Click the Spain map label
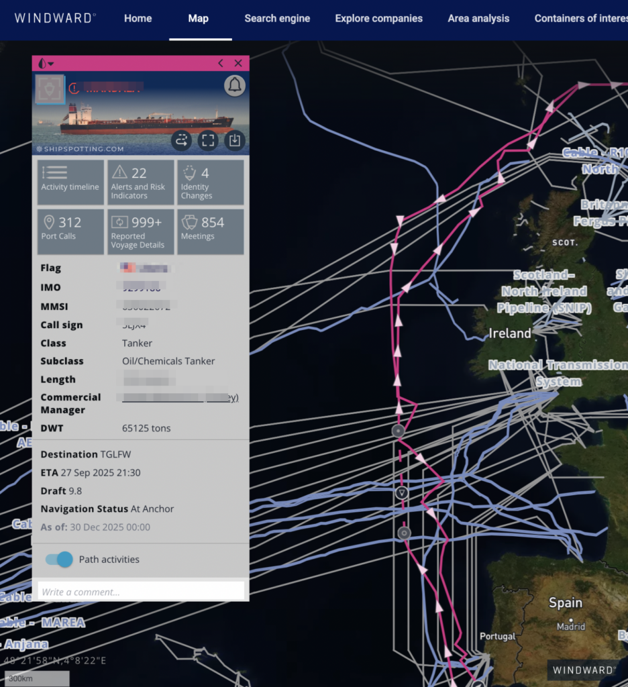 (x=566, y=603)
